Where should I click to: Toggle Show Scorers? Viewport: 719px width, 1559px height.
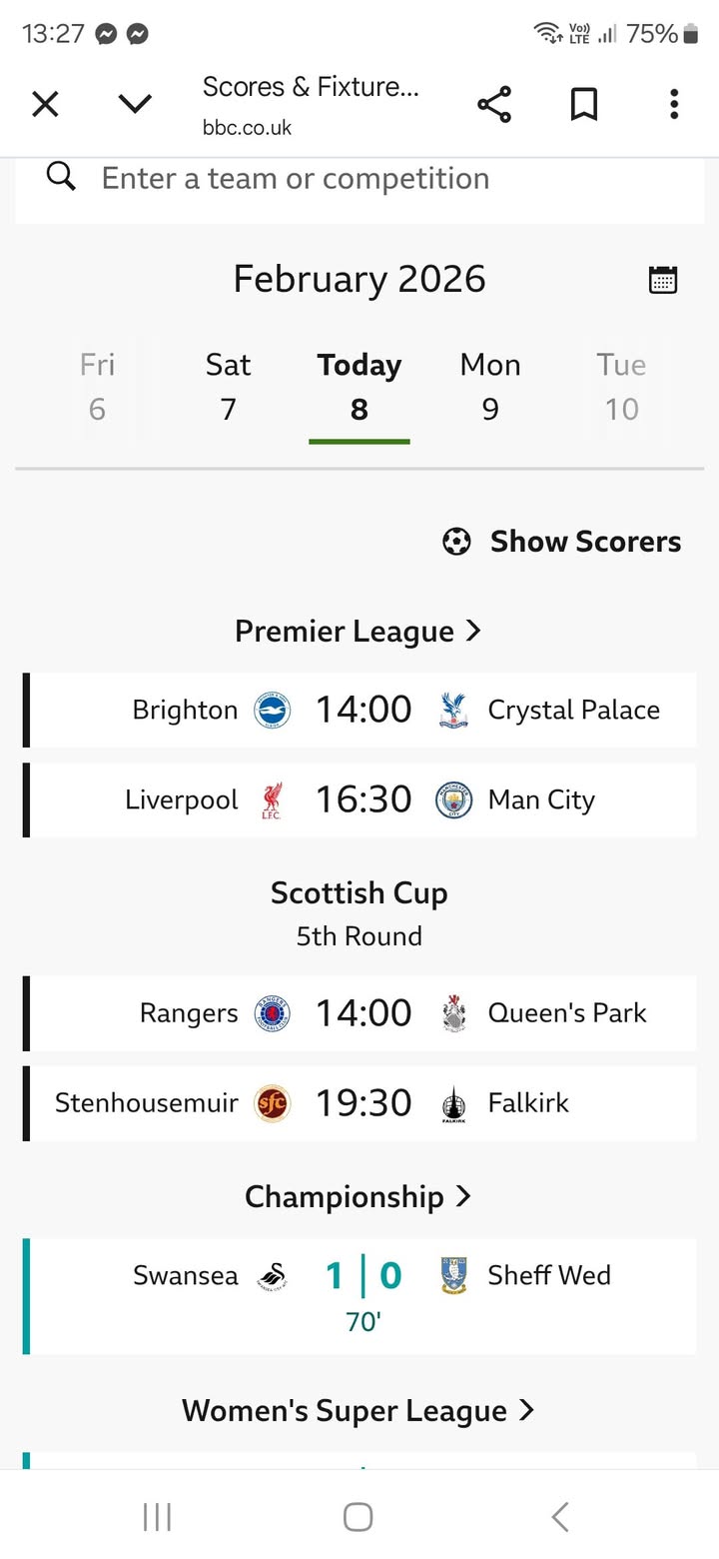pos(562,542)
